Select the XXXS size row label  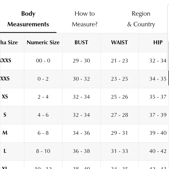tap(6, 61)
